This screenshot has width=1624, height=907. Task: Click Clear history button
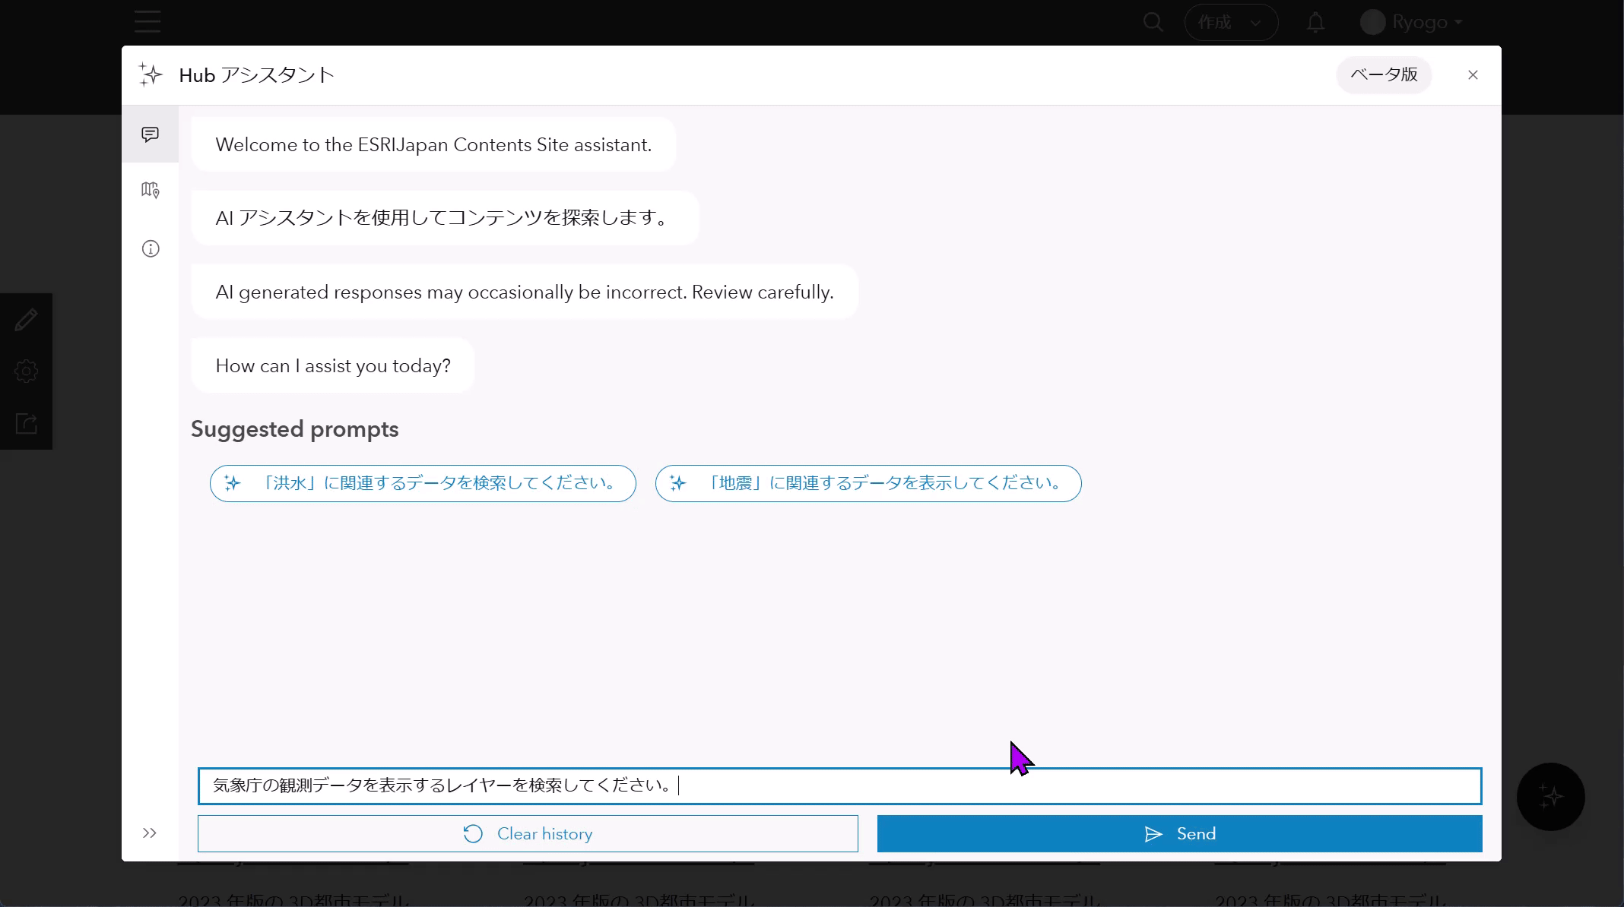tap(528, 833)
